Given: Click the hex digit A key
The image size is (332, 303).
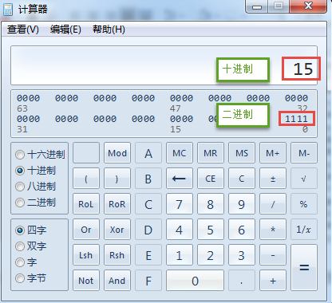Looking at the screenshot, I should point(148,153).
